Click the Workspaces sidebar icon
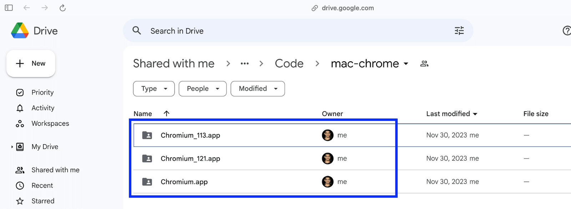This screenshot has height=209, width=571. 20,124
